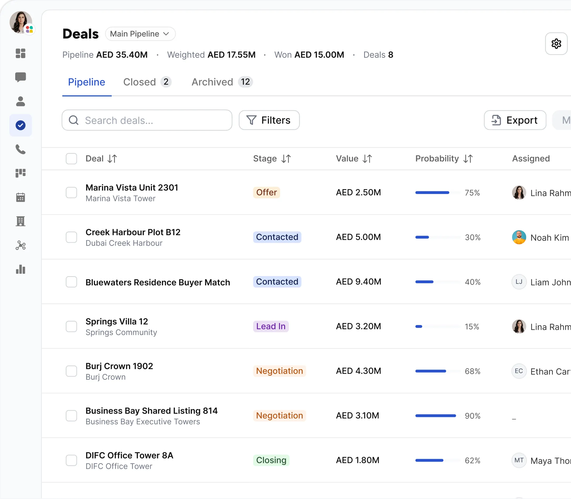The width and height of the screenshot is (571, 499).
Task: Click Lina Rahman avatar in Marina Vista row
Action: 519,193
